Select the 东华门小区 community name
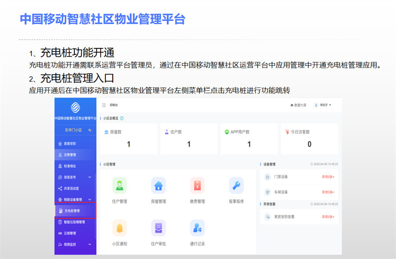 73,130
